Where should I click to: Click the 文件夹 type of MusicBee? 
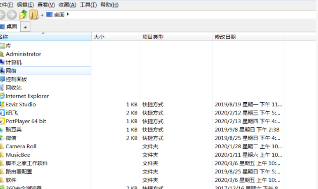150,155
